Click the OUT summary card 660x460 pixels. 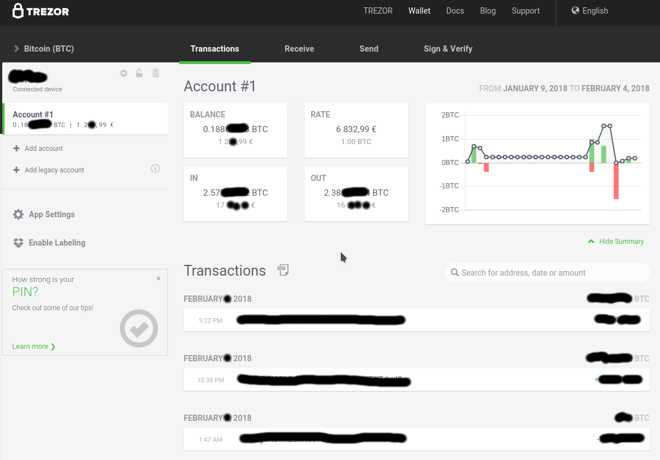pyautogui.click(x=356, y=194)
